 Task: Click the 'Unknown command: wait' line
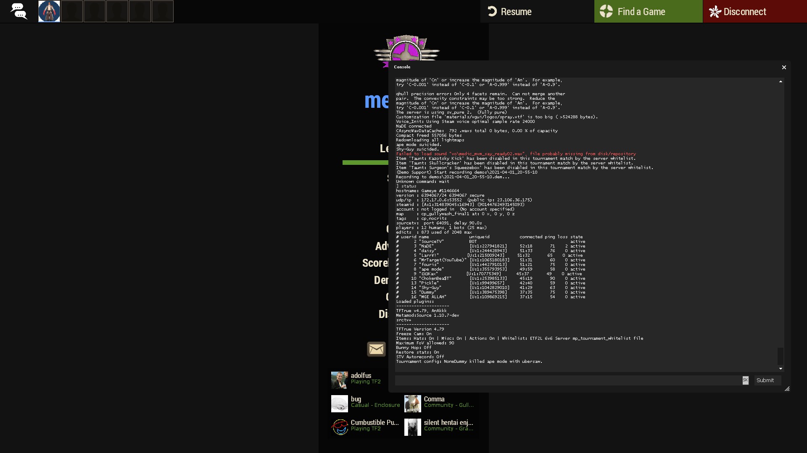pyautogui.click(x=422, y=182)
